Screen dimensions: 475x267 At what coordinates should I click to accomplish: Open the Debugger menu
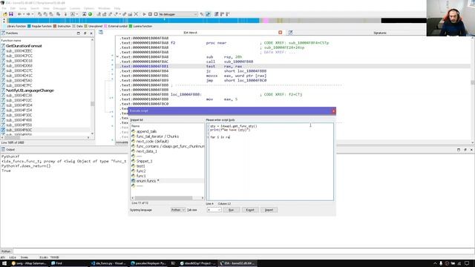[x=59, y=8]
